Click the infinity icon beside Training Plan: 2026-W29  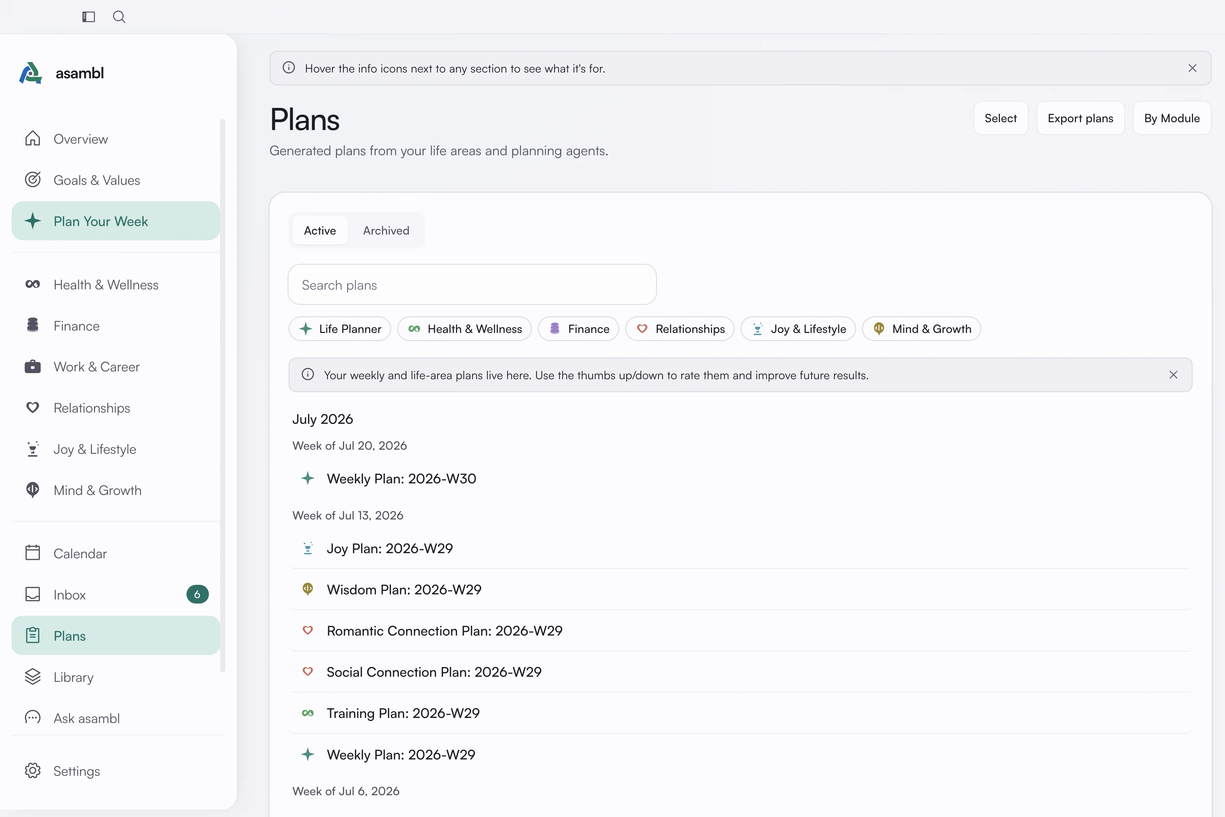pyautogui.click(x=308, y=713)
